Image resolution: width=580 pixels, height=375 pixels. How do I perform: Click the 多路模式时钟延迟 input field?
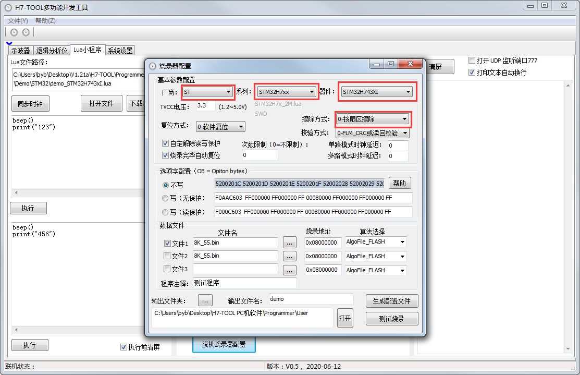[x=398, y=156]
